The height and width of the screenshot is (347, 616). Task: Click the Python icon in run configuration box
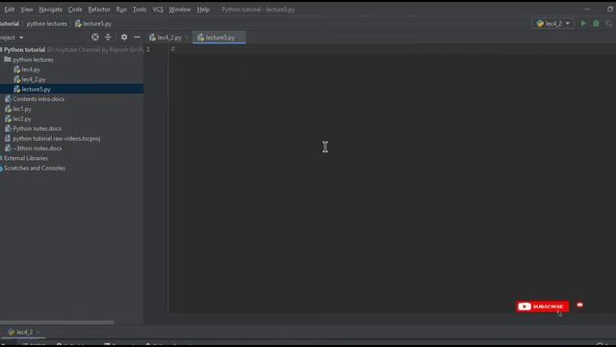(x=540, y=23)
